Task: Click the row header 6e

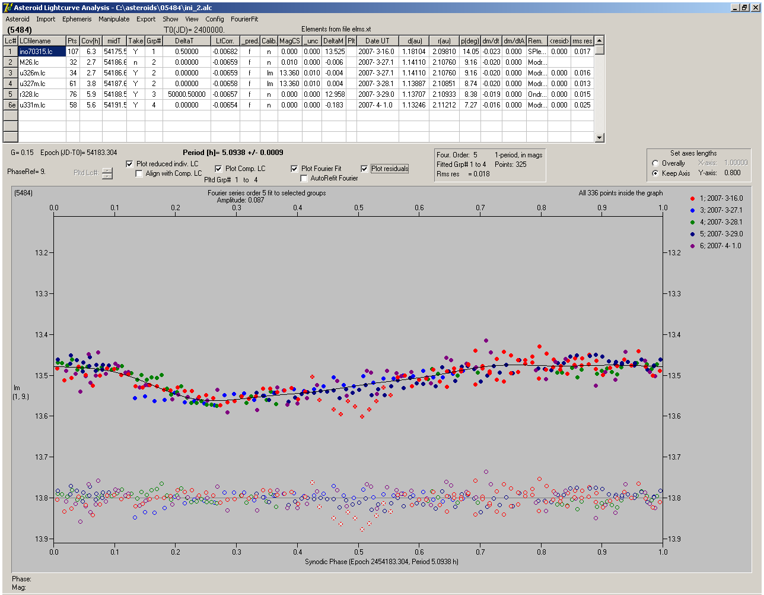Action: 11,105
